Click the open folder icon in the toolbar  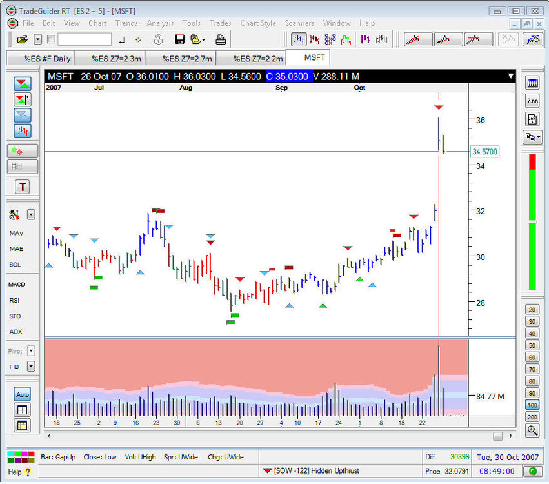click(x=22, y=39)
